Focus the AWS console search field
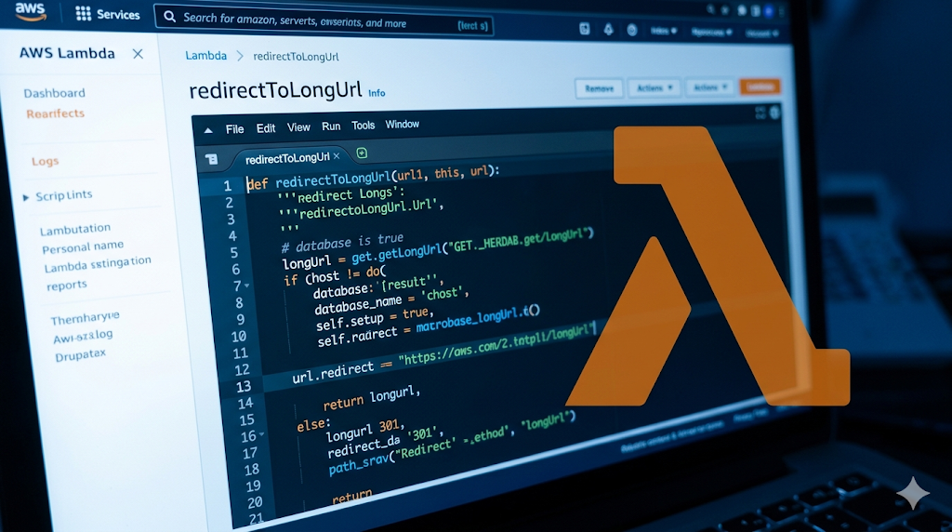Screen dimensions: 952x532 click(x=324, y=20)
